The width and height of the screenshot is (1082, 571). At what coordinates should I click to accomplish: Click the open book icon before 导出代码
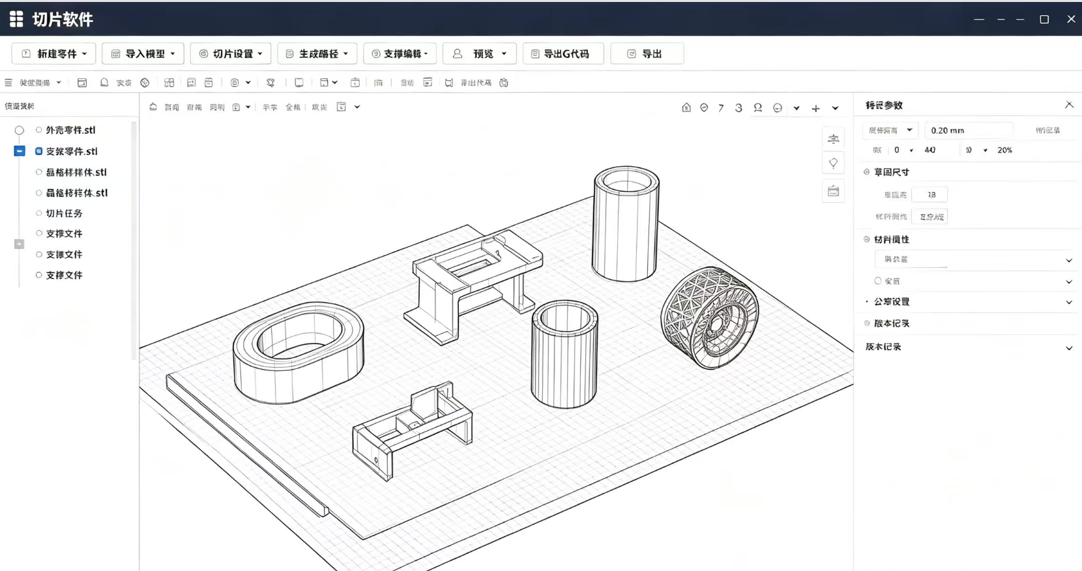click(x=449, y=83)
